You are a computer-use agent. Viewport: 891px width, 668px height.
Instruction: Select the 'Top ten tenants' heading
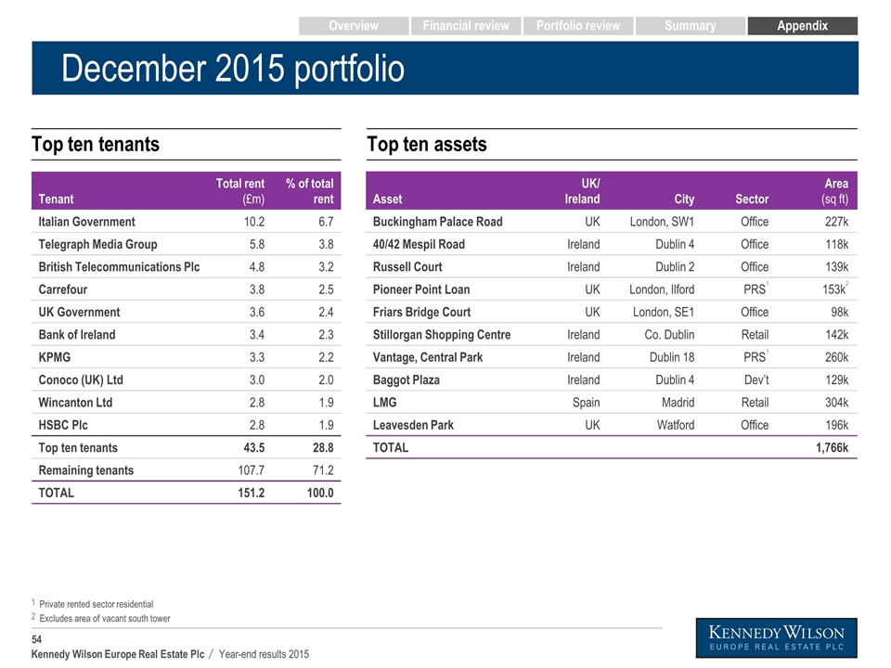(96, 145)
